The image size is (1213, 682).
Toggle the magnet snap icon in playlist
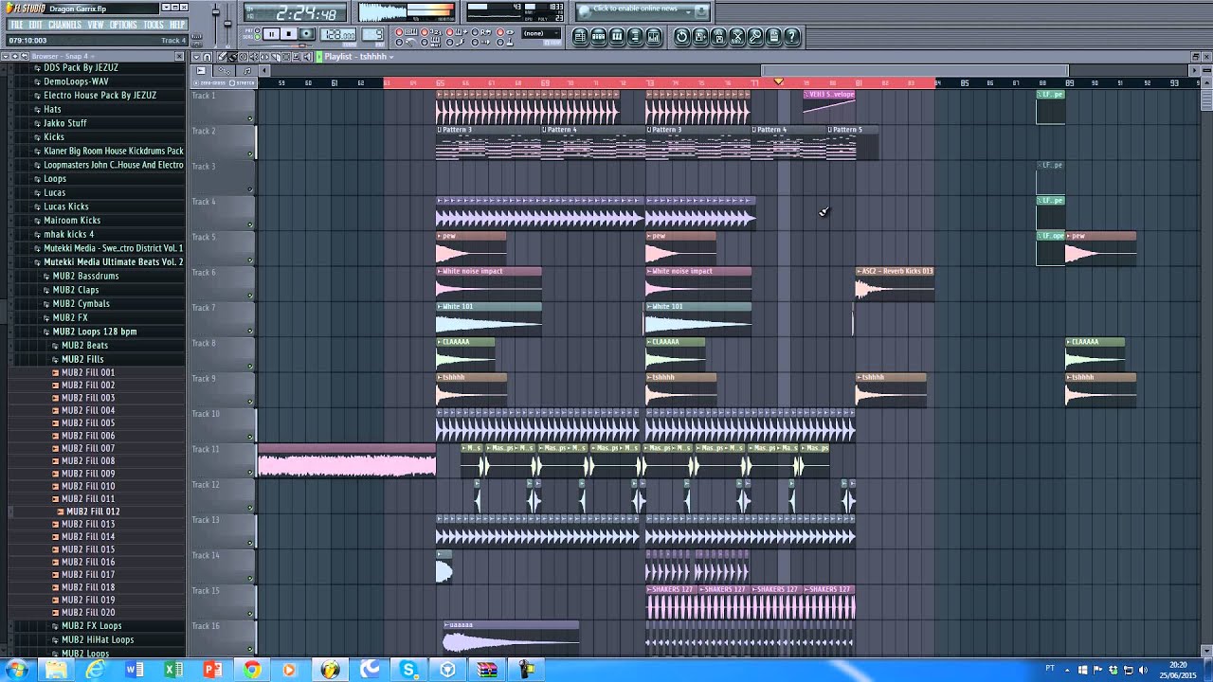(208, 57)
